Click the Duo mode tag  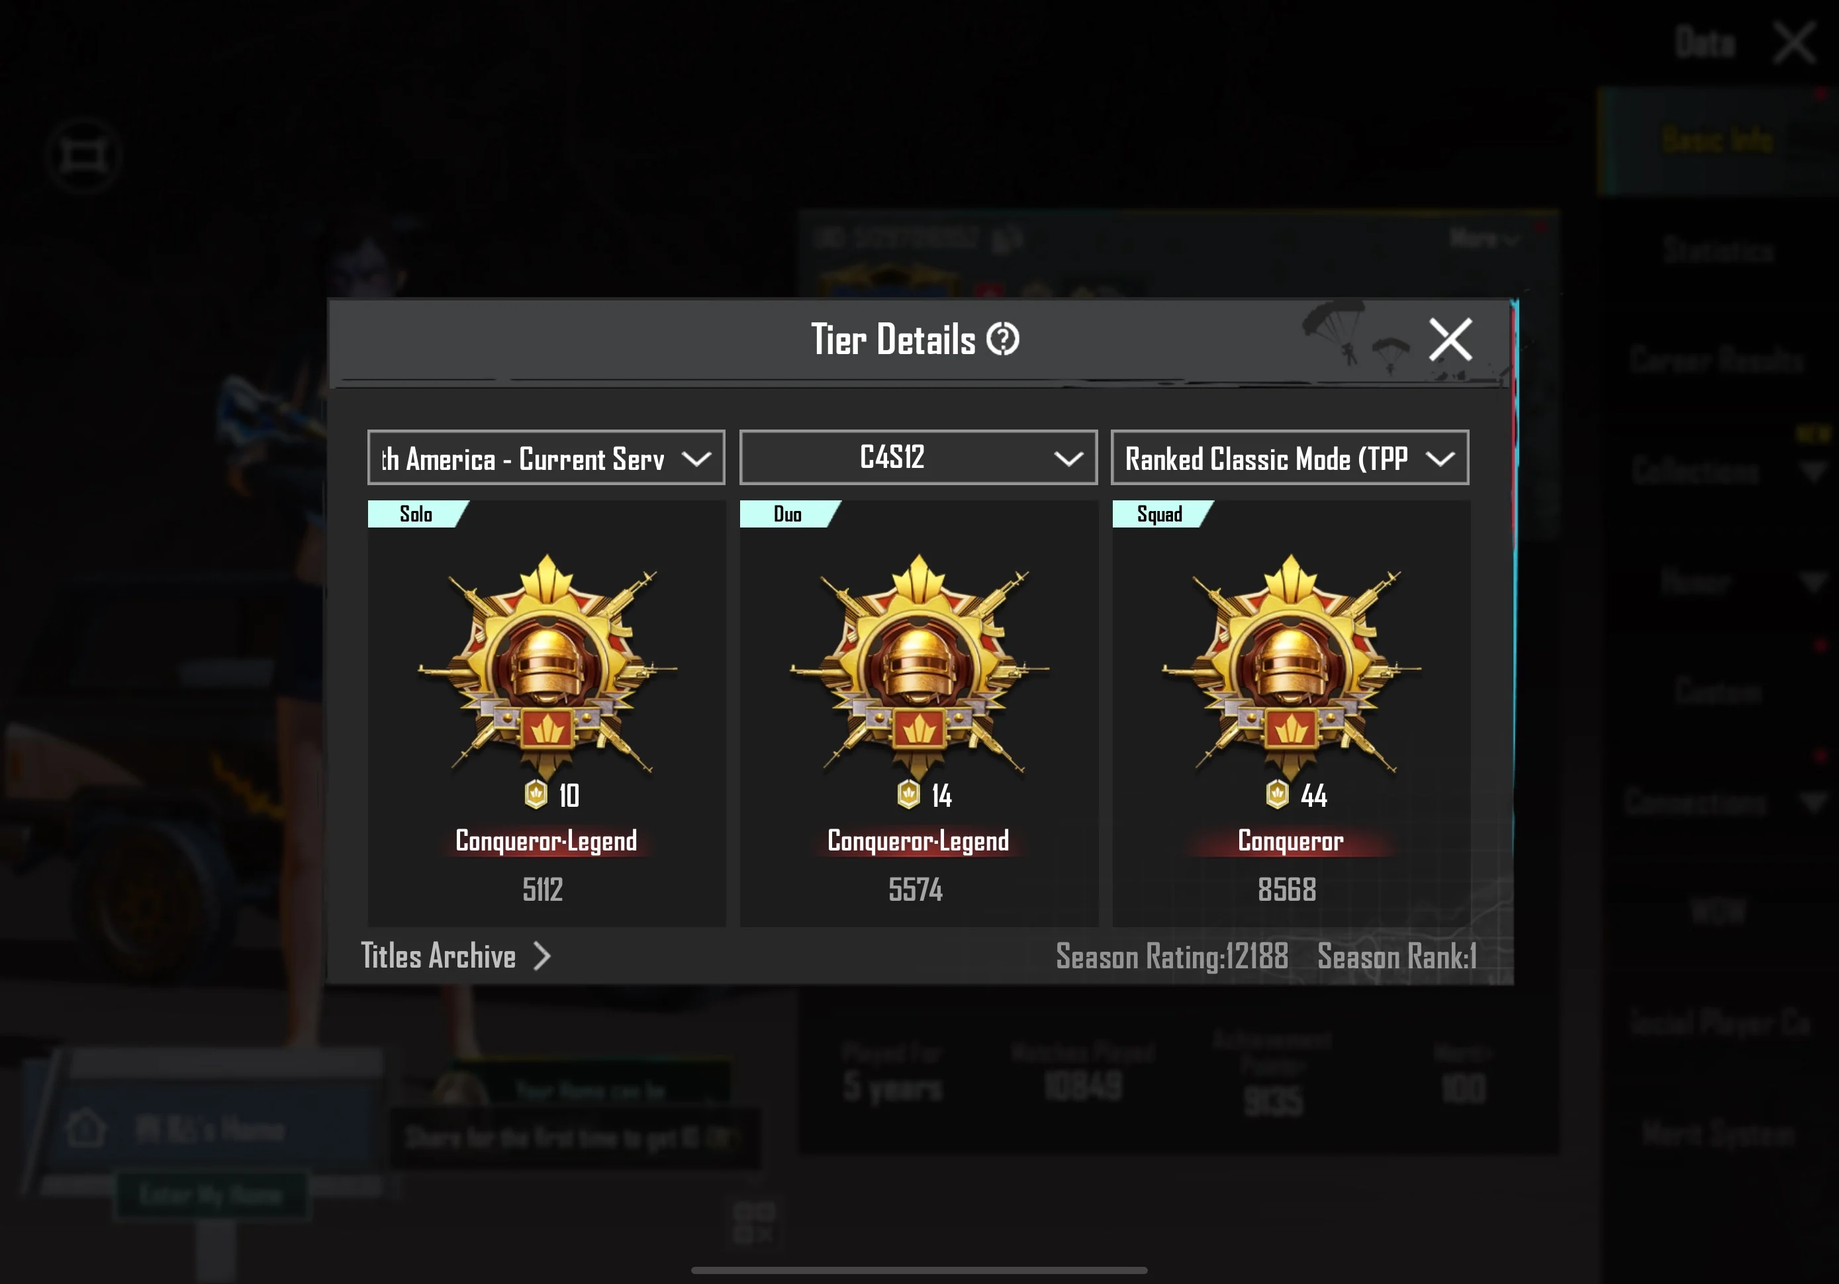[789, 514]
